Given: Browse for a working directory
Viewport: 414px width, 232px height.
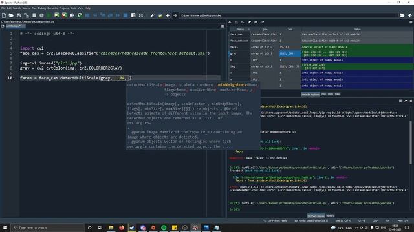Looking at the screenshot, I should click(x=402, y=15).
